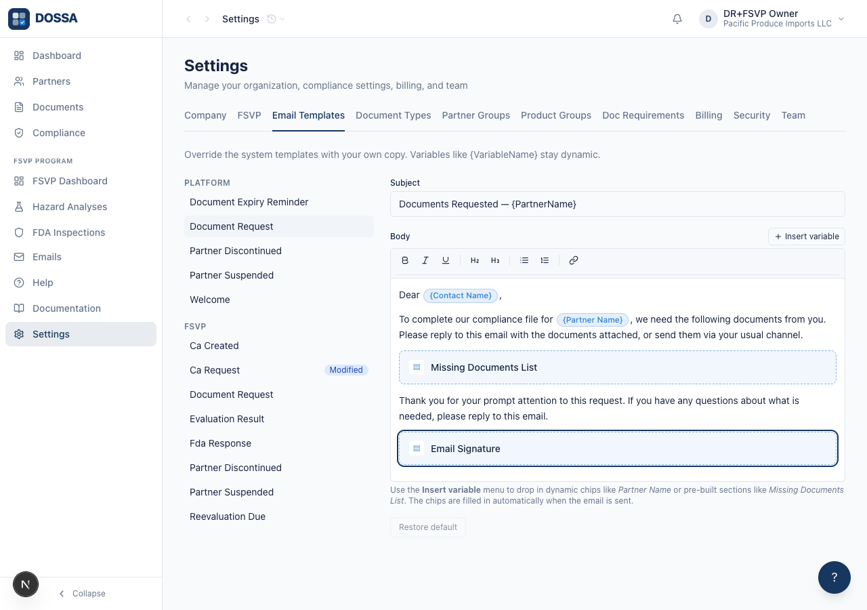Select the Missing Documents List block
Image resolution: width=867 pixels, height=610 pixels.
(618, 367)
